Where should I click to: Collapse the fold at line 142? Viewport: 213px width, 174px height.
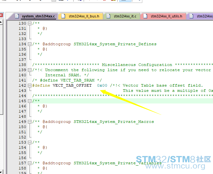click(30, 85)
